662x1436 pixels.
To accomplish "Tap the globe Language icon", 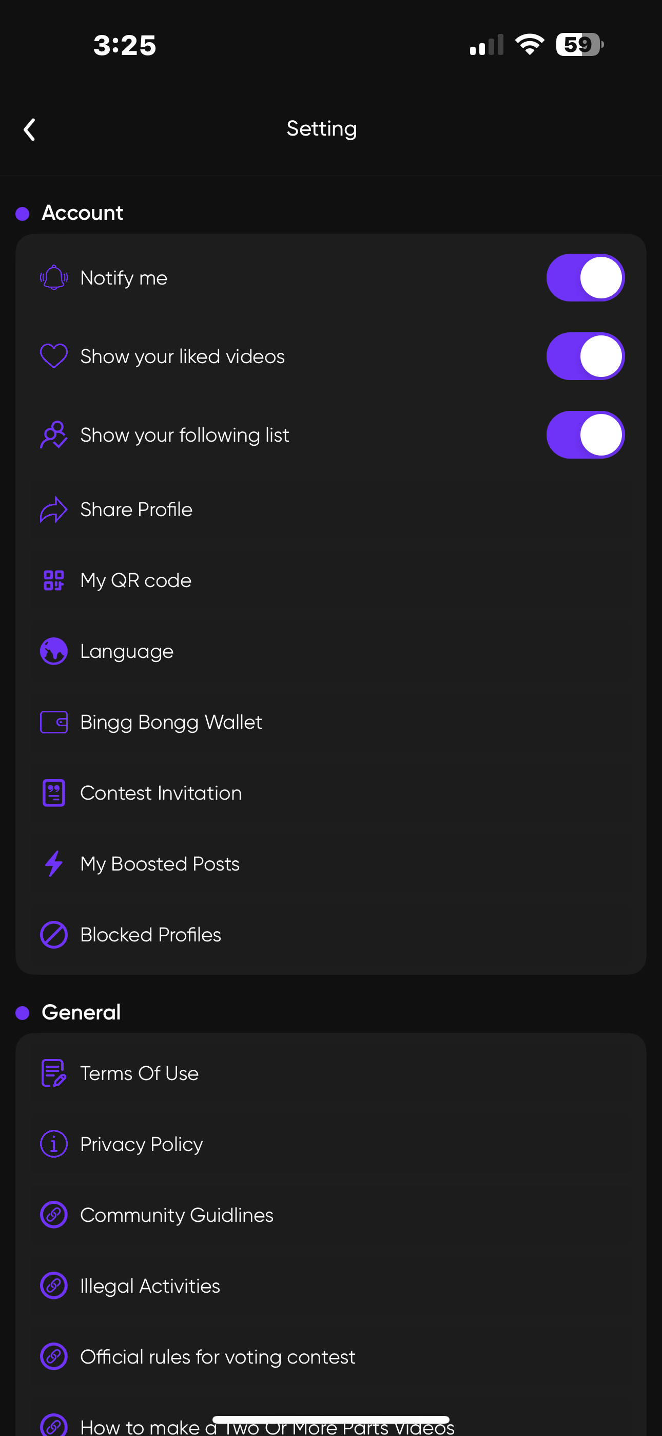I will (x=53, y=651).
